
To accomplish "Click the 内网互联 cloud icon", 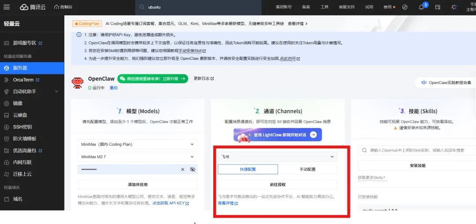I will click(6, 162).
